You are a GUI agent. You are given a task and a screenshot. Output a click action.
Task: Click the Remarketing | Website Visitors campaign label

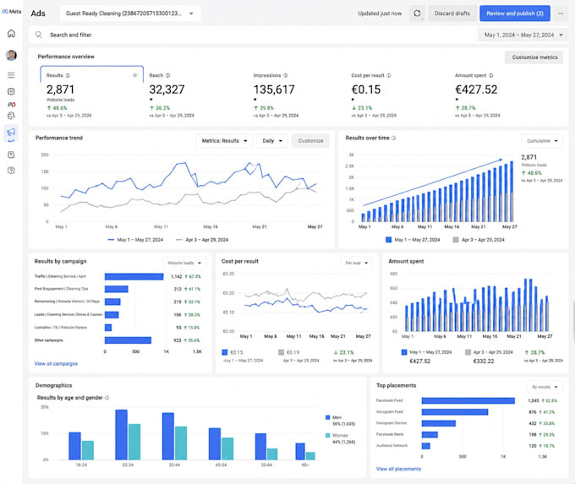pos(67,302)
